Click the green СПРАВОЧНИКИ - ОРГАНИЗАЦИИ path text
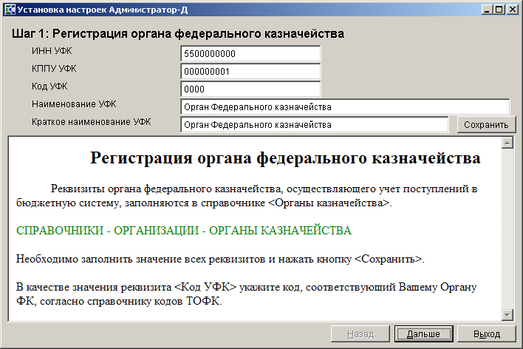523x349 pixels. click(184, 231)
